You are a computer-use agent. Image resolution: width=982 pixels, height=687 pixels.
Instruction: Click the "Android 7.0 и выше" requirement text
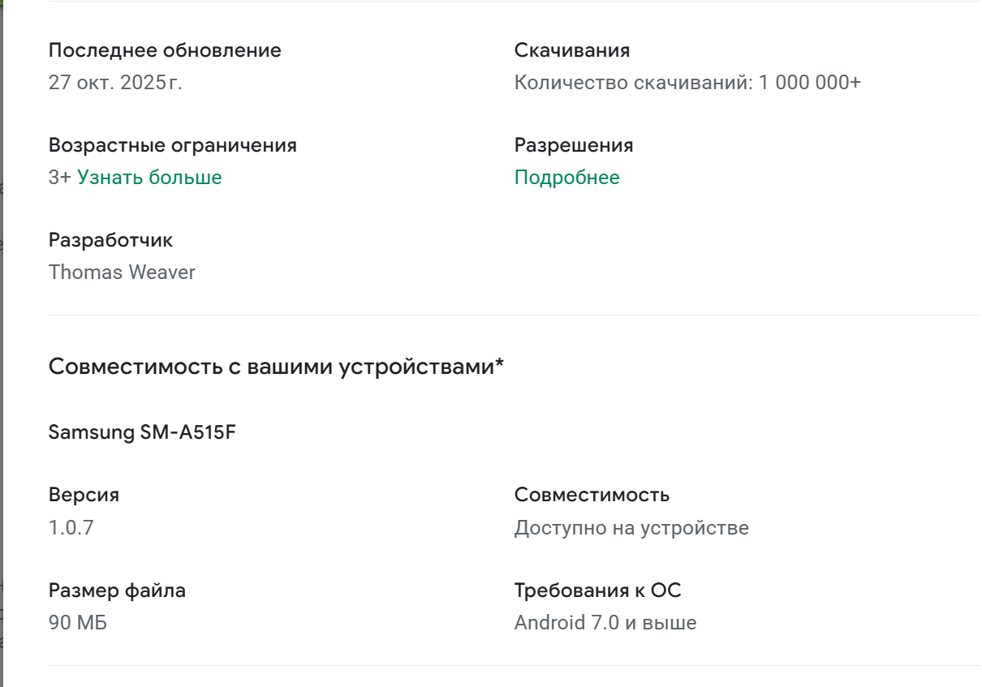pyautogui.click(x=611, y=622)
